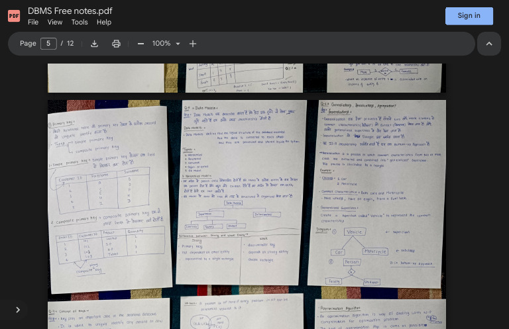Zoom in with the plus icon
The width and height of the screenshot is (509, 329).
[193, 44]
